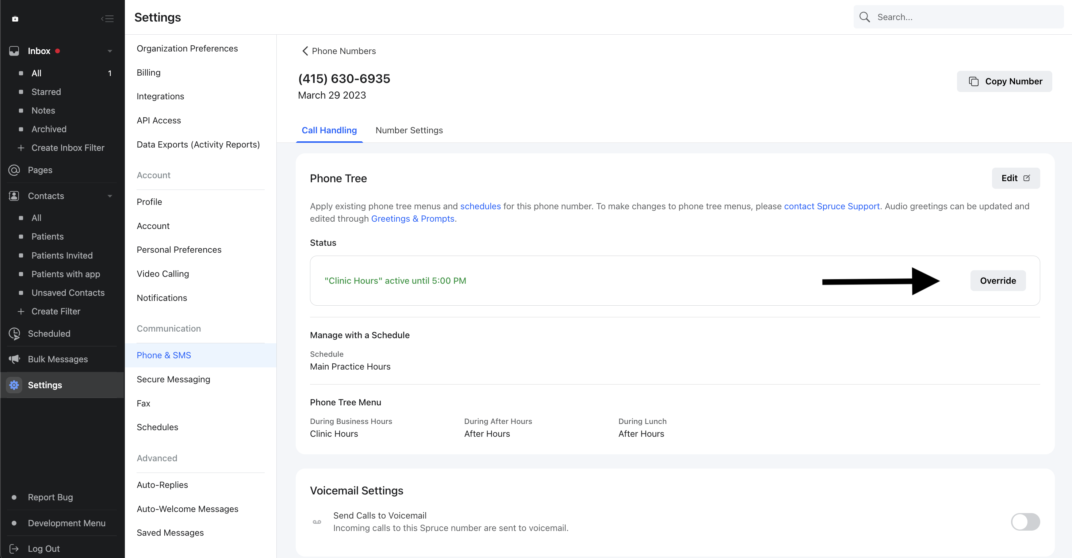Click the Settings gear icon
The image size is (1072, 558).
14,385
